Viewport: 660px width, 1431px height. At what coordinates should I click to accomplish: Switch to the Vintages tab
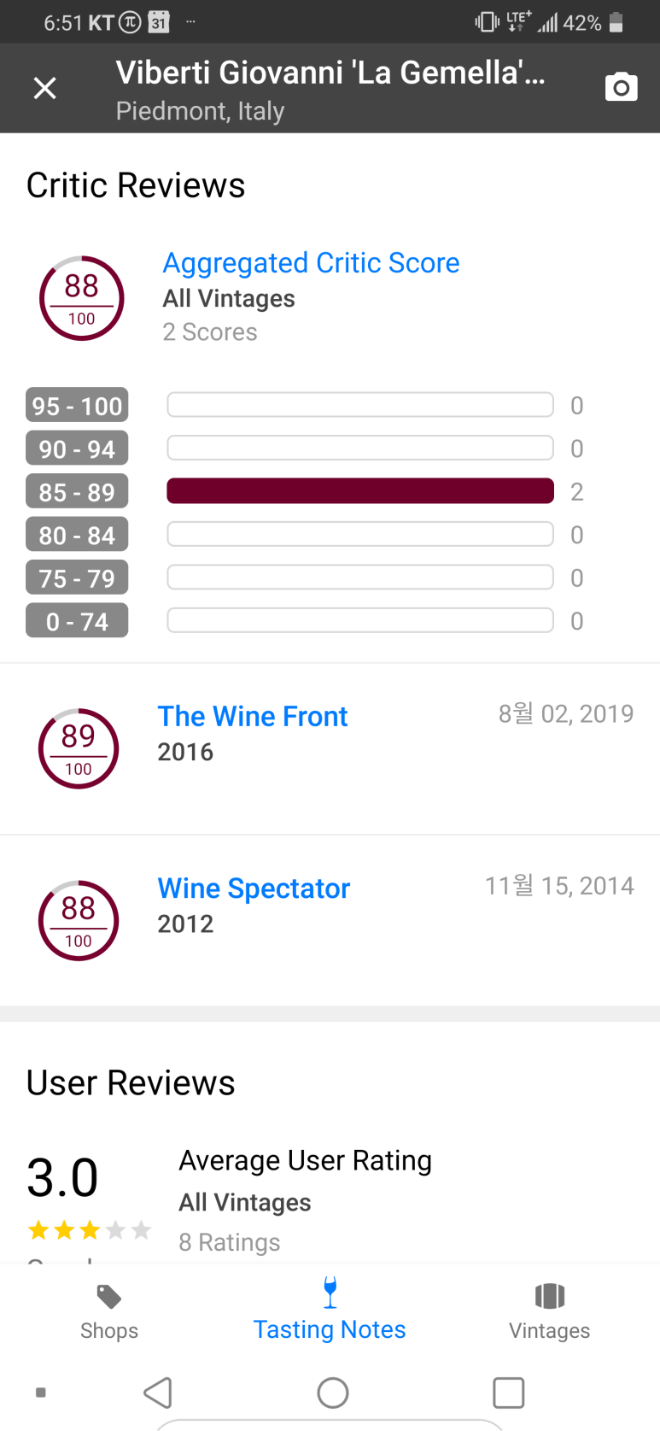tap(550, 1311)
